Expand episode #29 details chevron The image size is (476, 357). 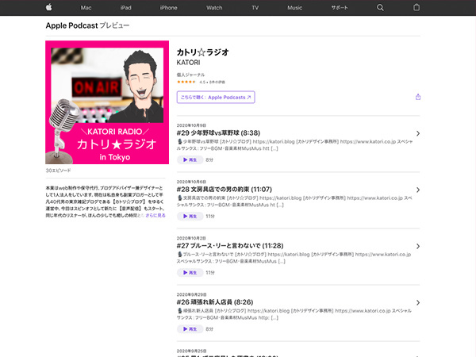[x=417, y=134]
